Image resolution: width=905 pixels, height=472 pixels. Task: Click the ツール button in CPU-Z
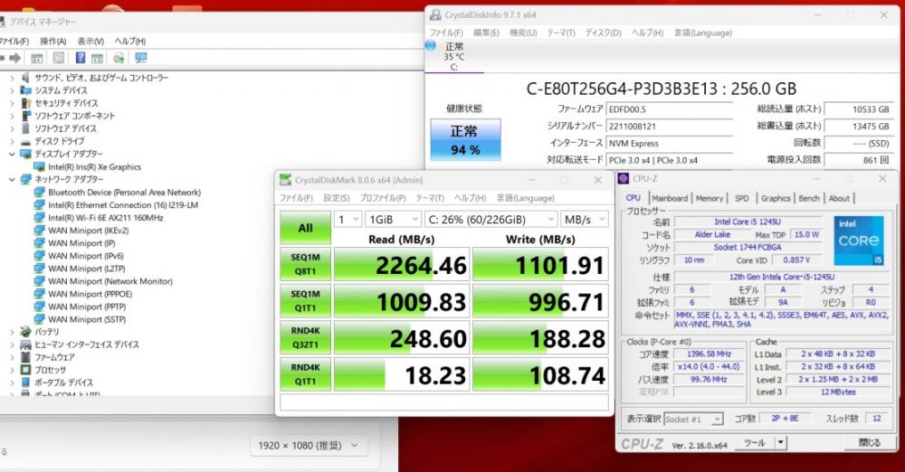[x=754, y=442]
